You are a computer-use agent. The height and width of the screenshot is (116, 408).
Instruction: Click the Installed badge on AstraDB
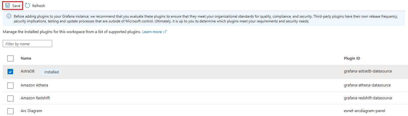tap(52, 72)
